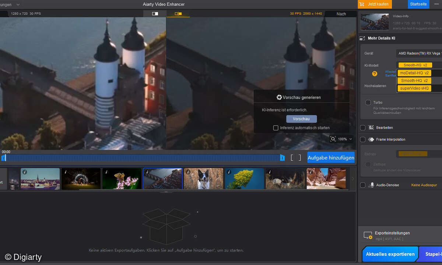The width and height of the screenshot is (442, 265).
Task: Open the Bildrate dropdown
Action: [x=420, y=154]
